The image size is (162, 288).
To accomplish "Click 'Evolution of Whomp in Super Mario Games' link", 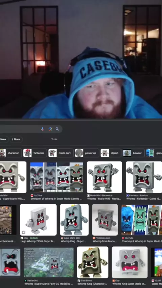I will 56,199.
